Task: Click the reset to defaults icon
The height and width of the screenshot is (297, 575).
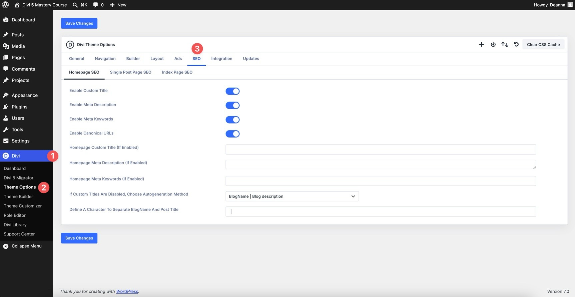Action: 516,45
